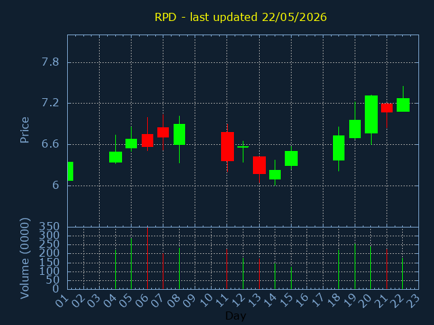Click the green volume bar for day 19
This screenshot has height=325, width=434.
pyautogui.click(x=355, y=266)
